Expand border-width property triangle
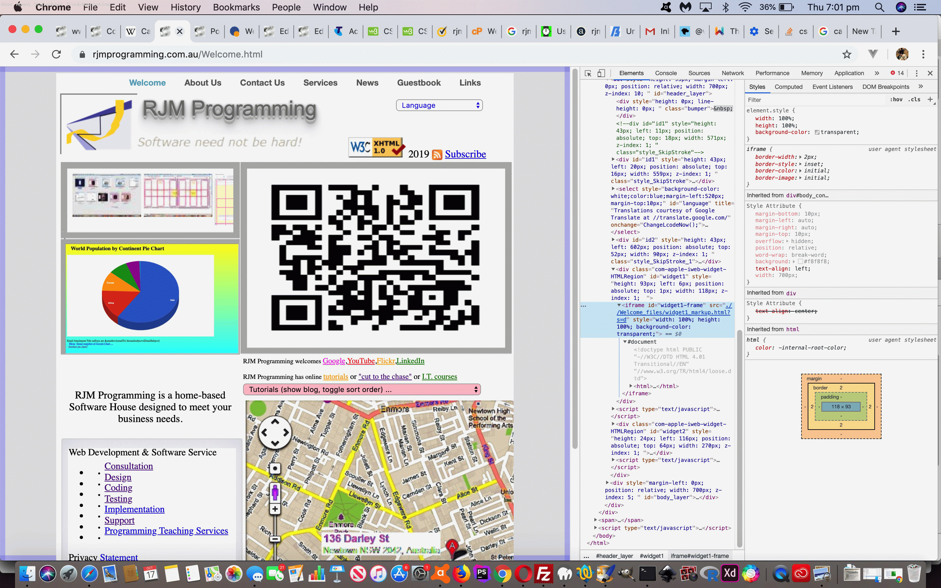Image resolution: width=941 pixels, height=588 pixels. (x=800, y=157)
